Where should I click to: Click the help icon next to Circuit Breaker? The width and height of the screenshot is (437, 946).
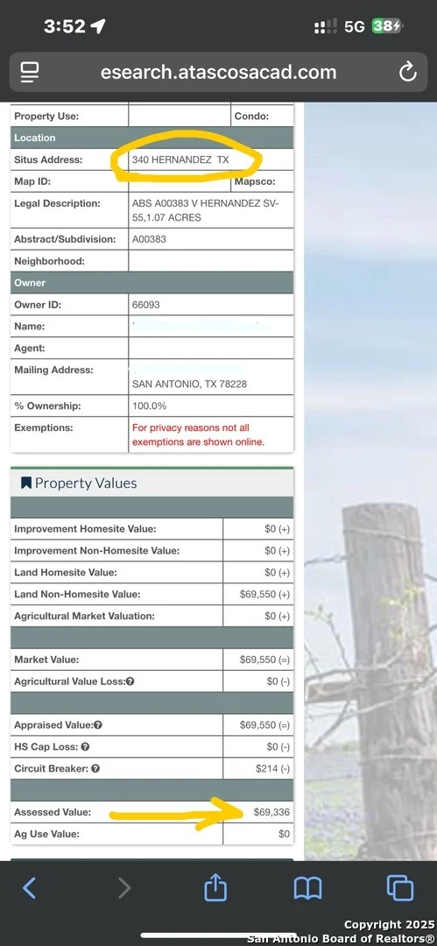95,769
